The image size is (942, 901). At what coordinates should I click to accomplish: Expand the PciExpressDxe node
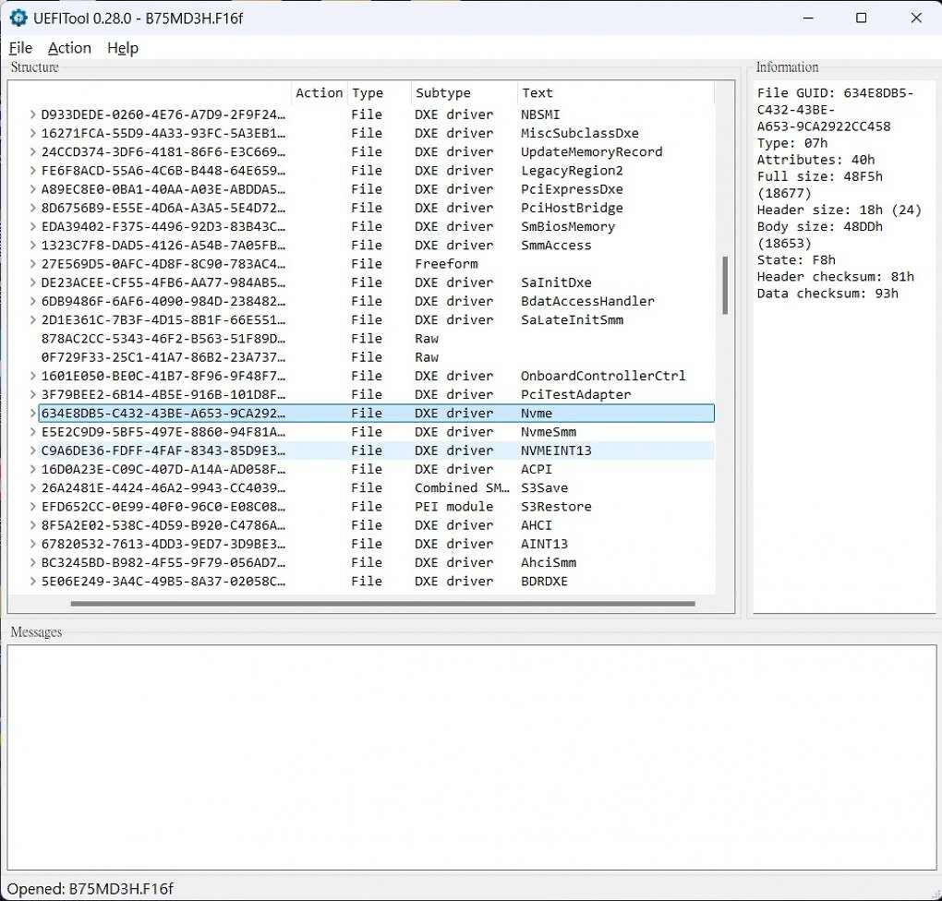[x=33, y=188]
